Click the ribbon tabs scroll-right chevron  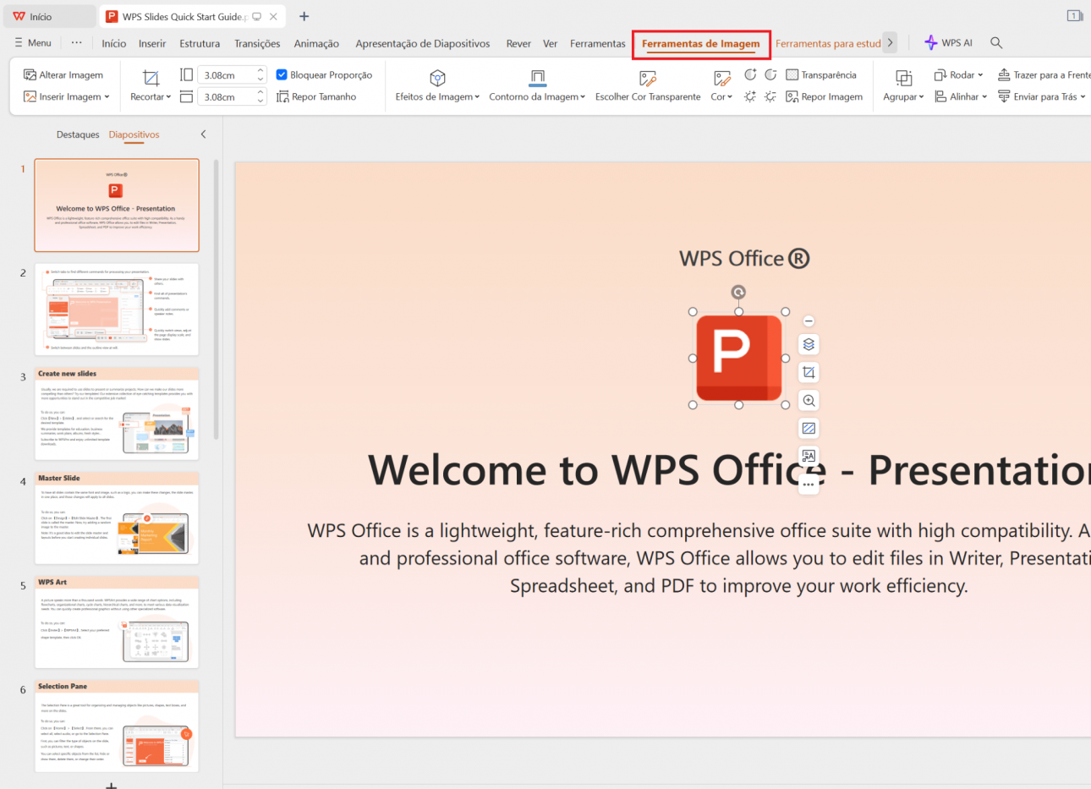[890, 42]
